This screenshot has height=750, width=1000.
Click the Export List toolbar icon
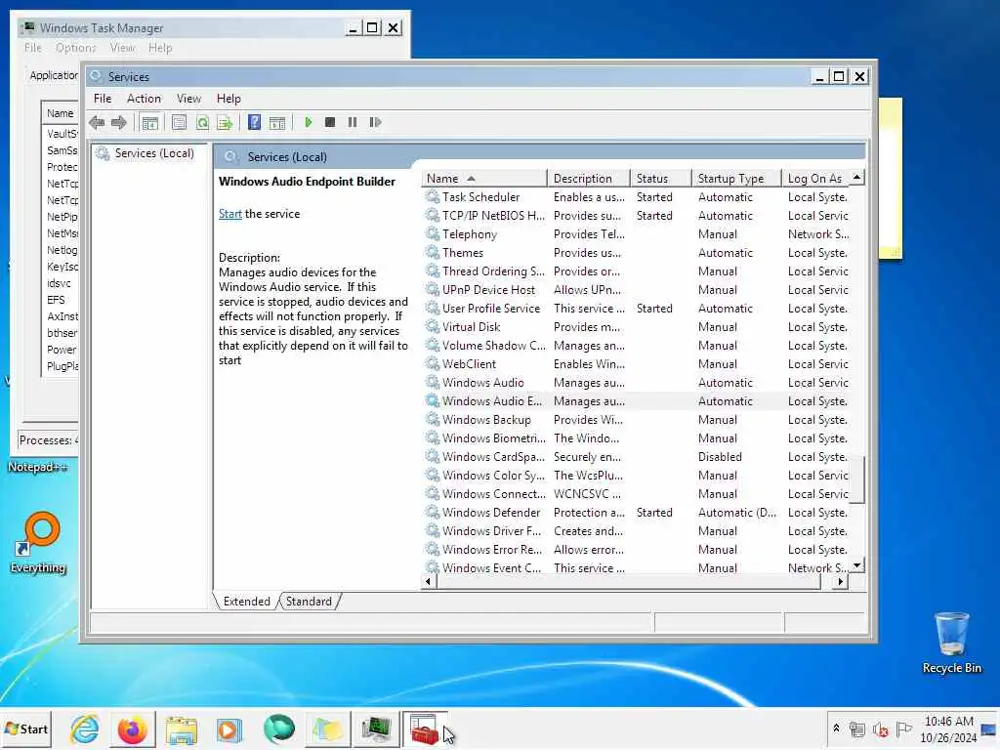(225, 122)
